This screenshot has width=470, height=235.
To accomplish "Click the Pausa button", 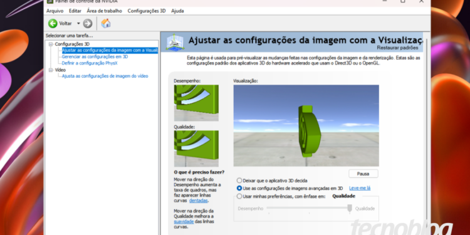I will tap(363, 174).
